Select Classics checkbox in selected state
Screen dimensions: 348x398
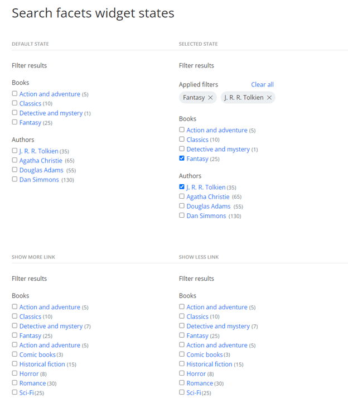182,140
